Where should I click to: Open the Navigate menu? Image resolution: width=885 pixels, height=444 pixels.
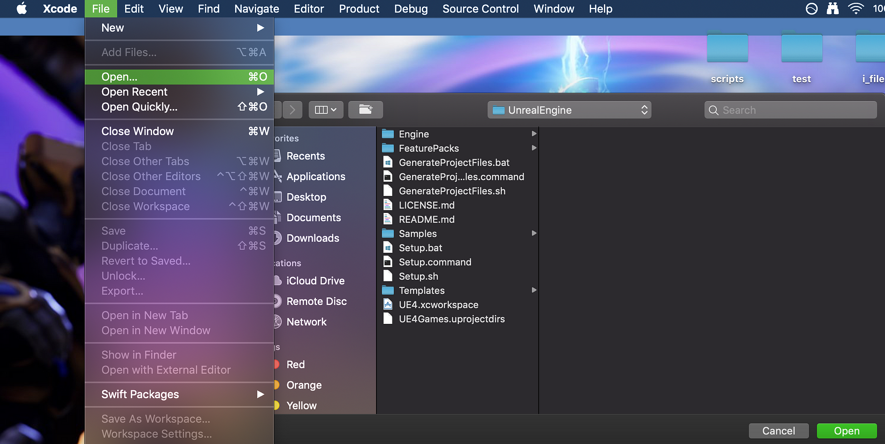coord(257,9)
